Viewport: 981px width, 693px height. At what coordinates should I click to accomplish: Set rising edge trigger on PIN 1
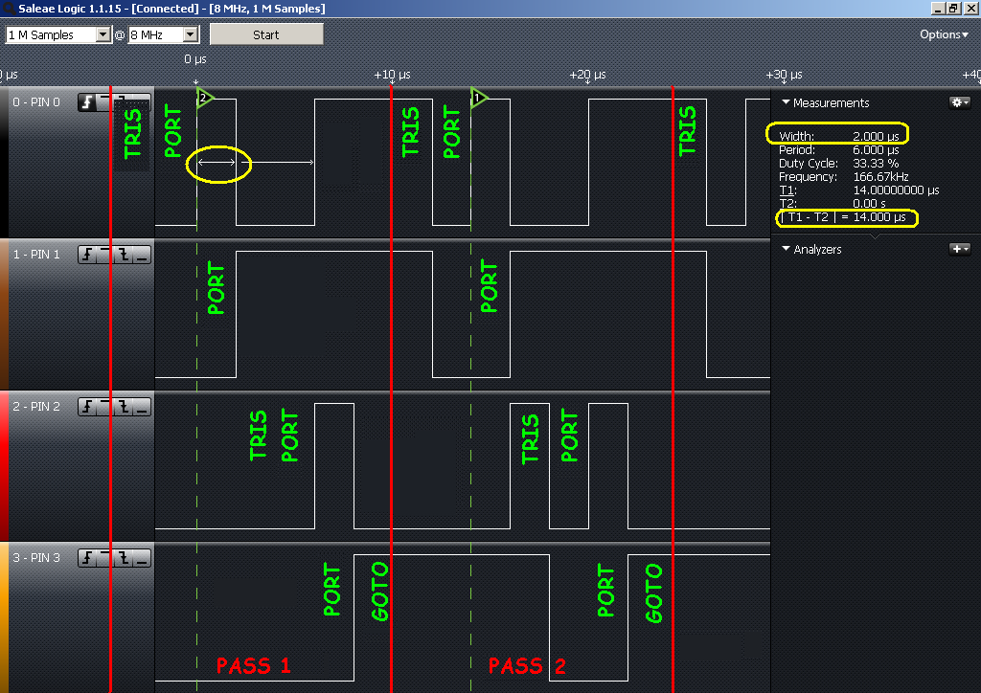coord(87,255)
